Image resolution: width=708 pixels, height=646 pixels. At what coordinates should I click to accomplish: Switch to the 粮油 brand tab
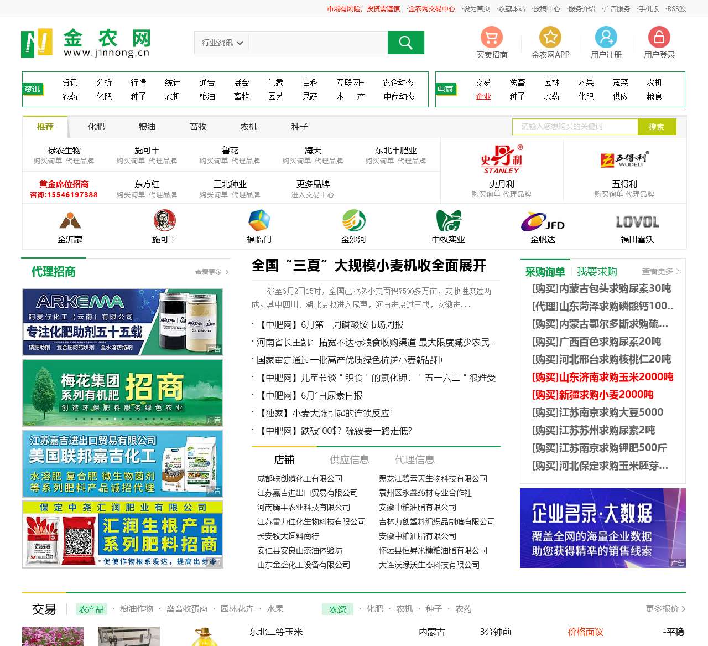147,127
